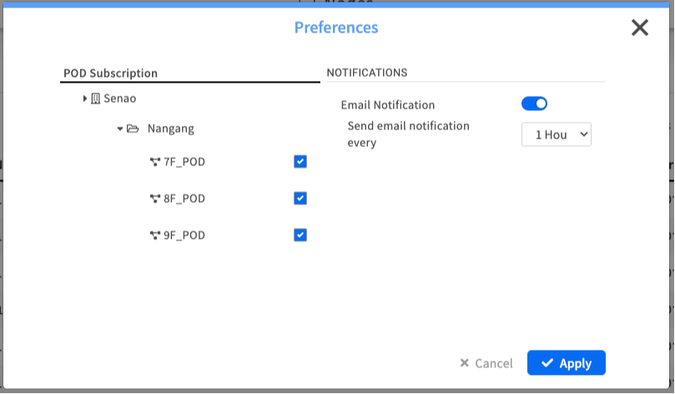
Task: Click the Nangang open folder icon
Action: click(x=132, y=129)
